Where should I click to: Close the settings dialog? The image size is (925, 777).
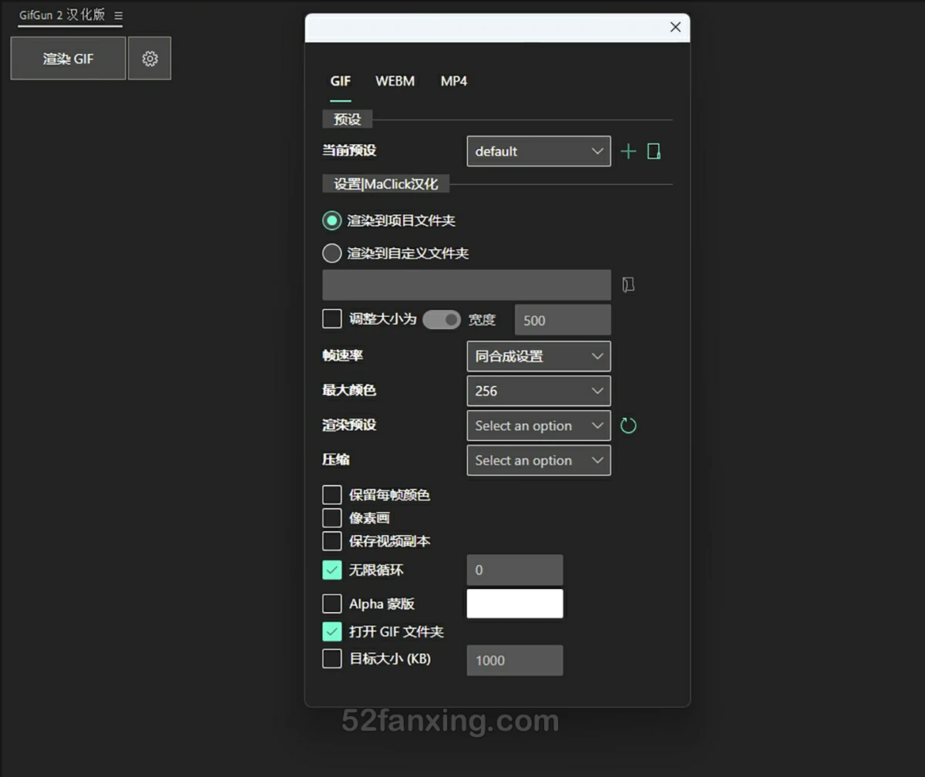click(x=675, y=27)
